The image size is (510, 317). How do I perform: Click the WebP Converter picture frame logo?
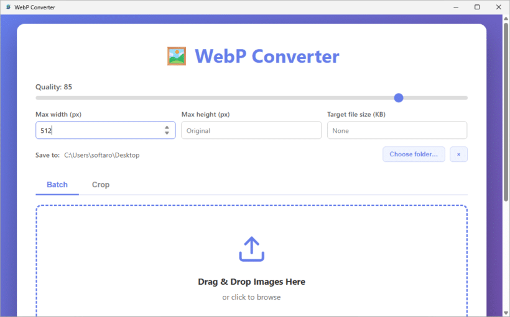[177, 56]
